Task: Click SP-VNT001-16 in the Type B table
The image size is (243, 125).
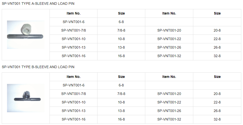Action: tap(73, 119)
